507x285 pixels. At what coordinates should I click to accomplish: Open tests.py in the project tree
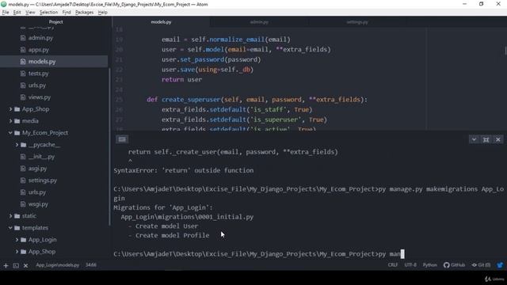38,74
